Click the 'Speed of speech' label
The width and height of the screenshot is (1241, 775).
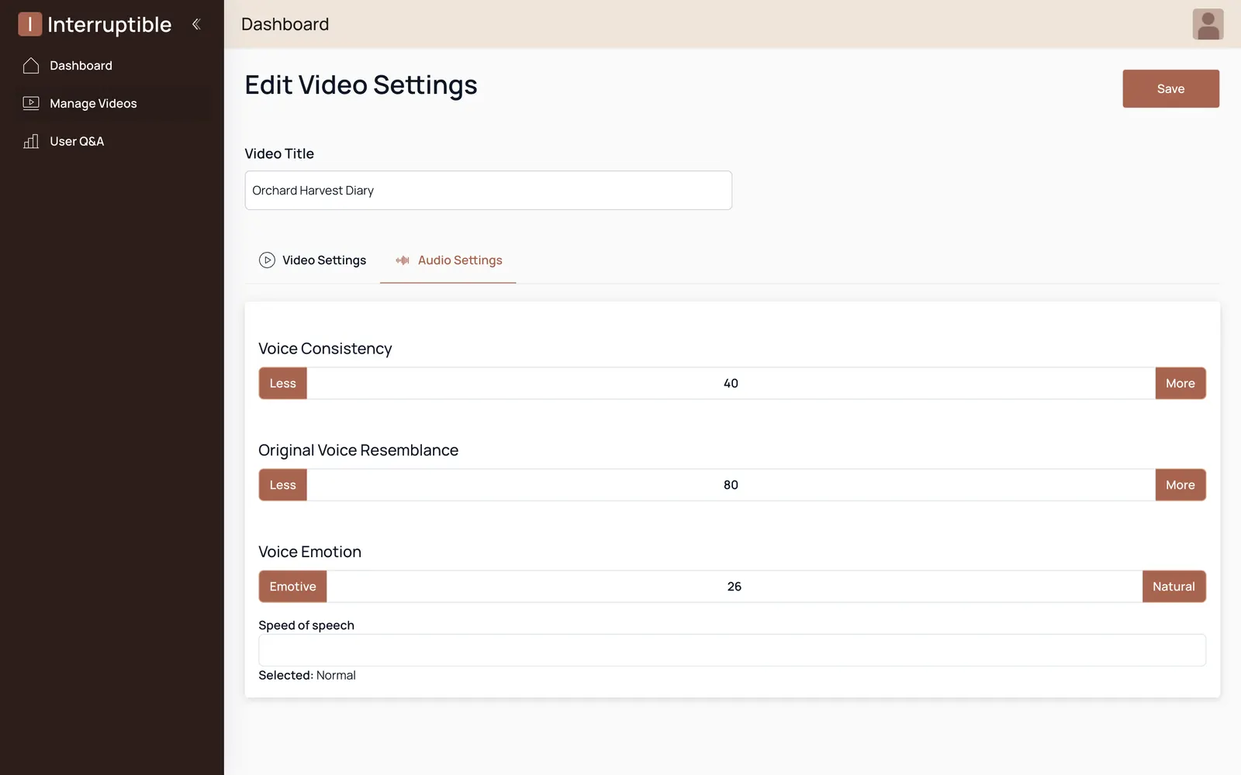click(x=306, y=625)
